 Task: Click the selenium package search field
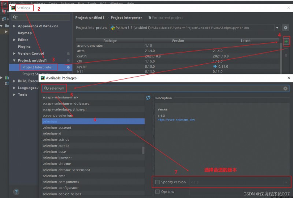tap(166, 88)
